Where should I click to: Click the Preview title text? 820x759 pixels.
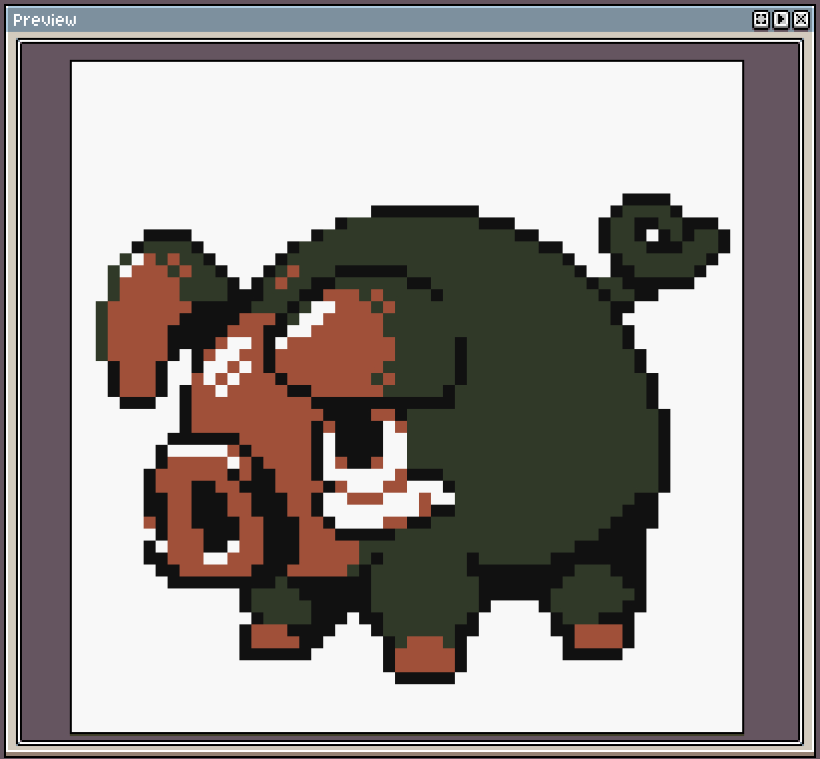coord(45,20)
